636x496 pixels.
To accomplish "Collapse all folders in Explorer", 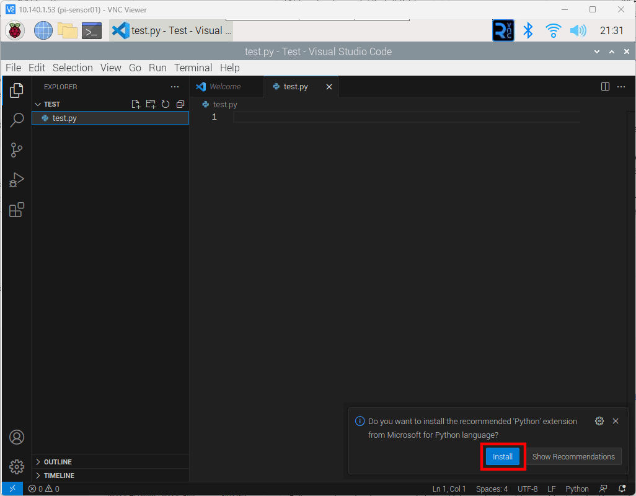I will pos(180,104).
